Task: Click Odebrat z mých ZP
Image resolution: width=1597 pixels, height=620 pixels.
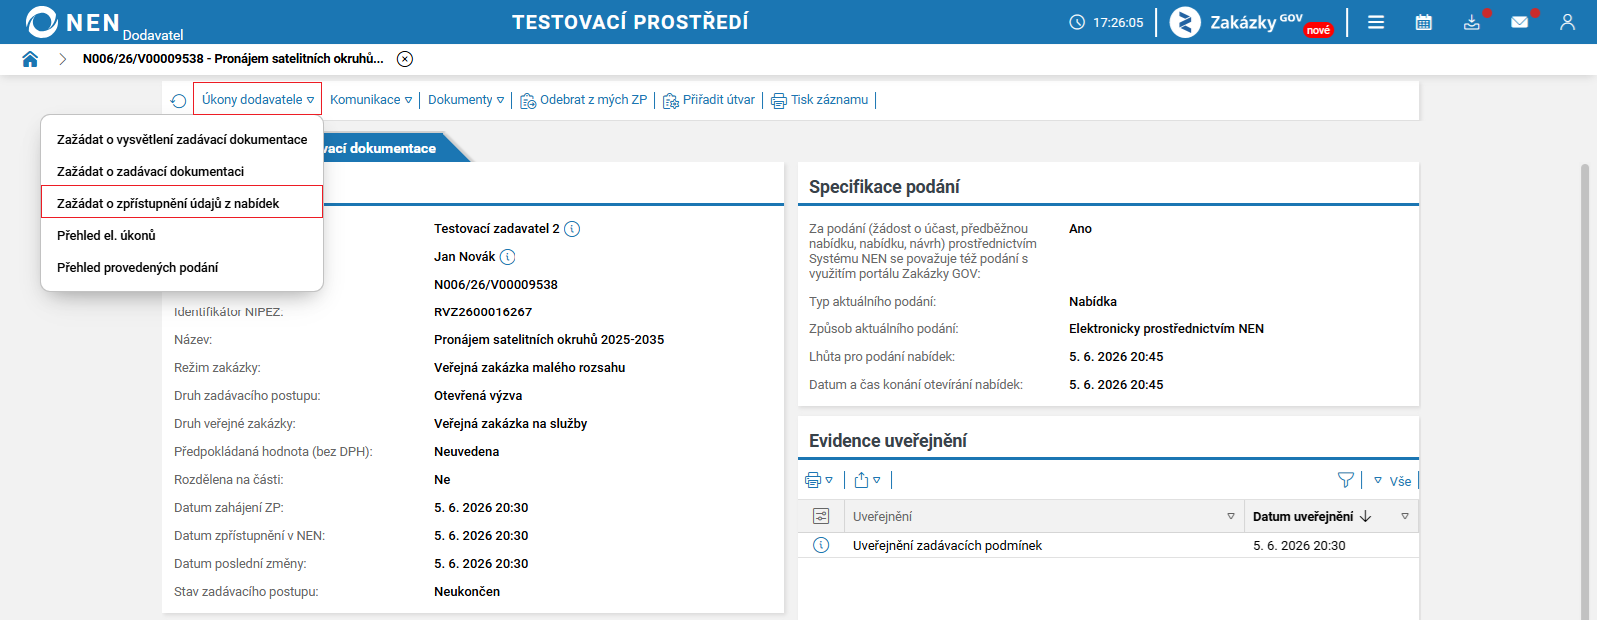Action: point(584,100)
